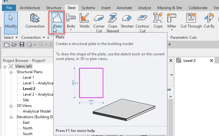Screen dimensions: 219x136
Task: Open the Bolts dropdown arrow
Action: point(71,31)
